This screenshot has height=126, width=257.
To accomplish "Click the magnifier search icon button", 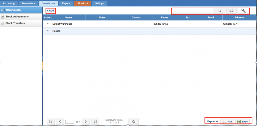I will point(219,11).
